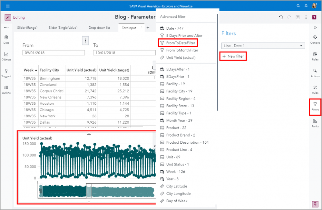Click the search icon in header
Viewport: 322px width, 210px height.
coord(298,6)
